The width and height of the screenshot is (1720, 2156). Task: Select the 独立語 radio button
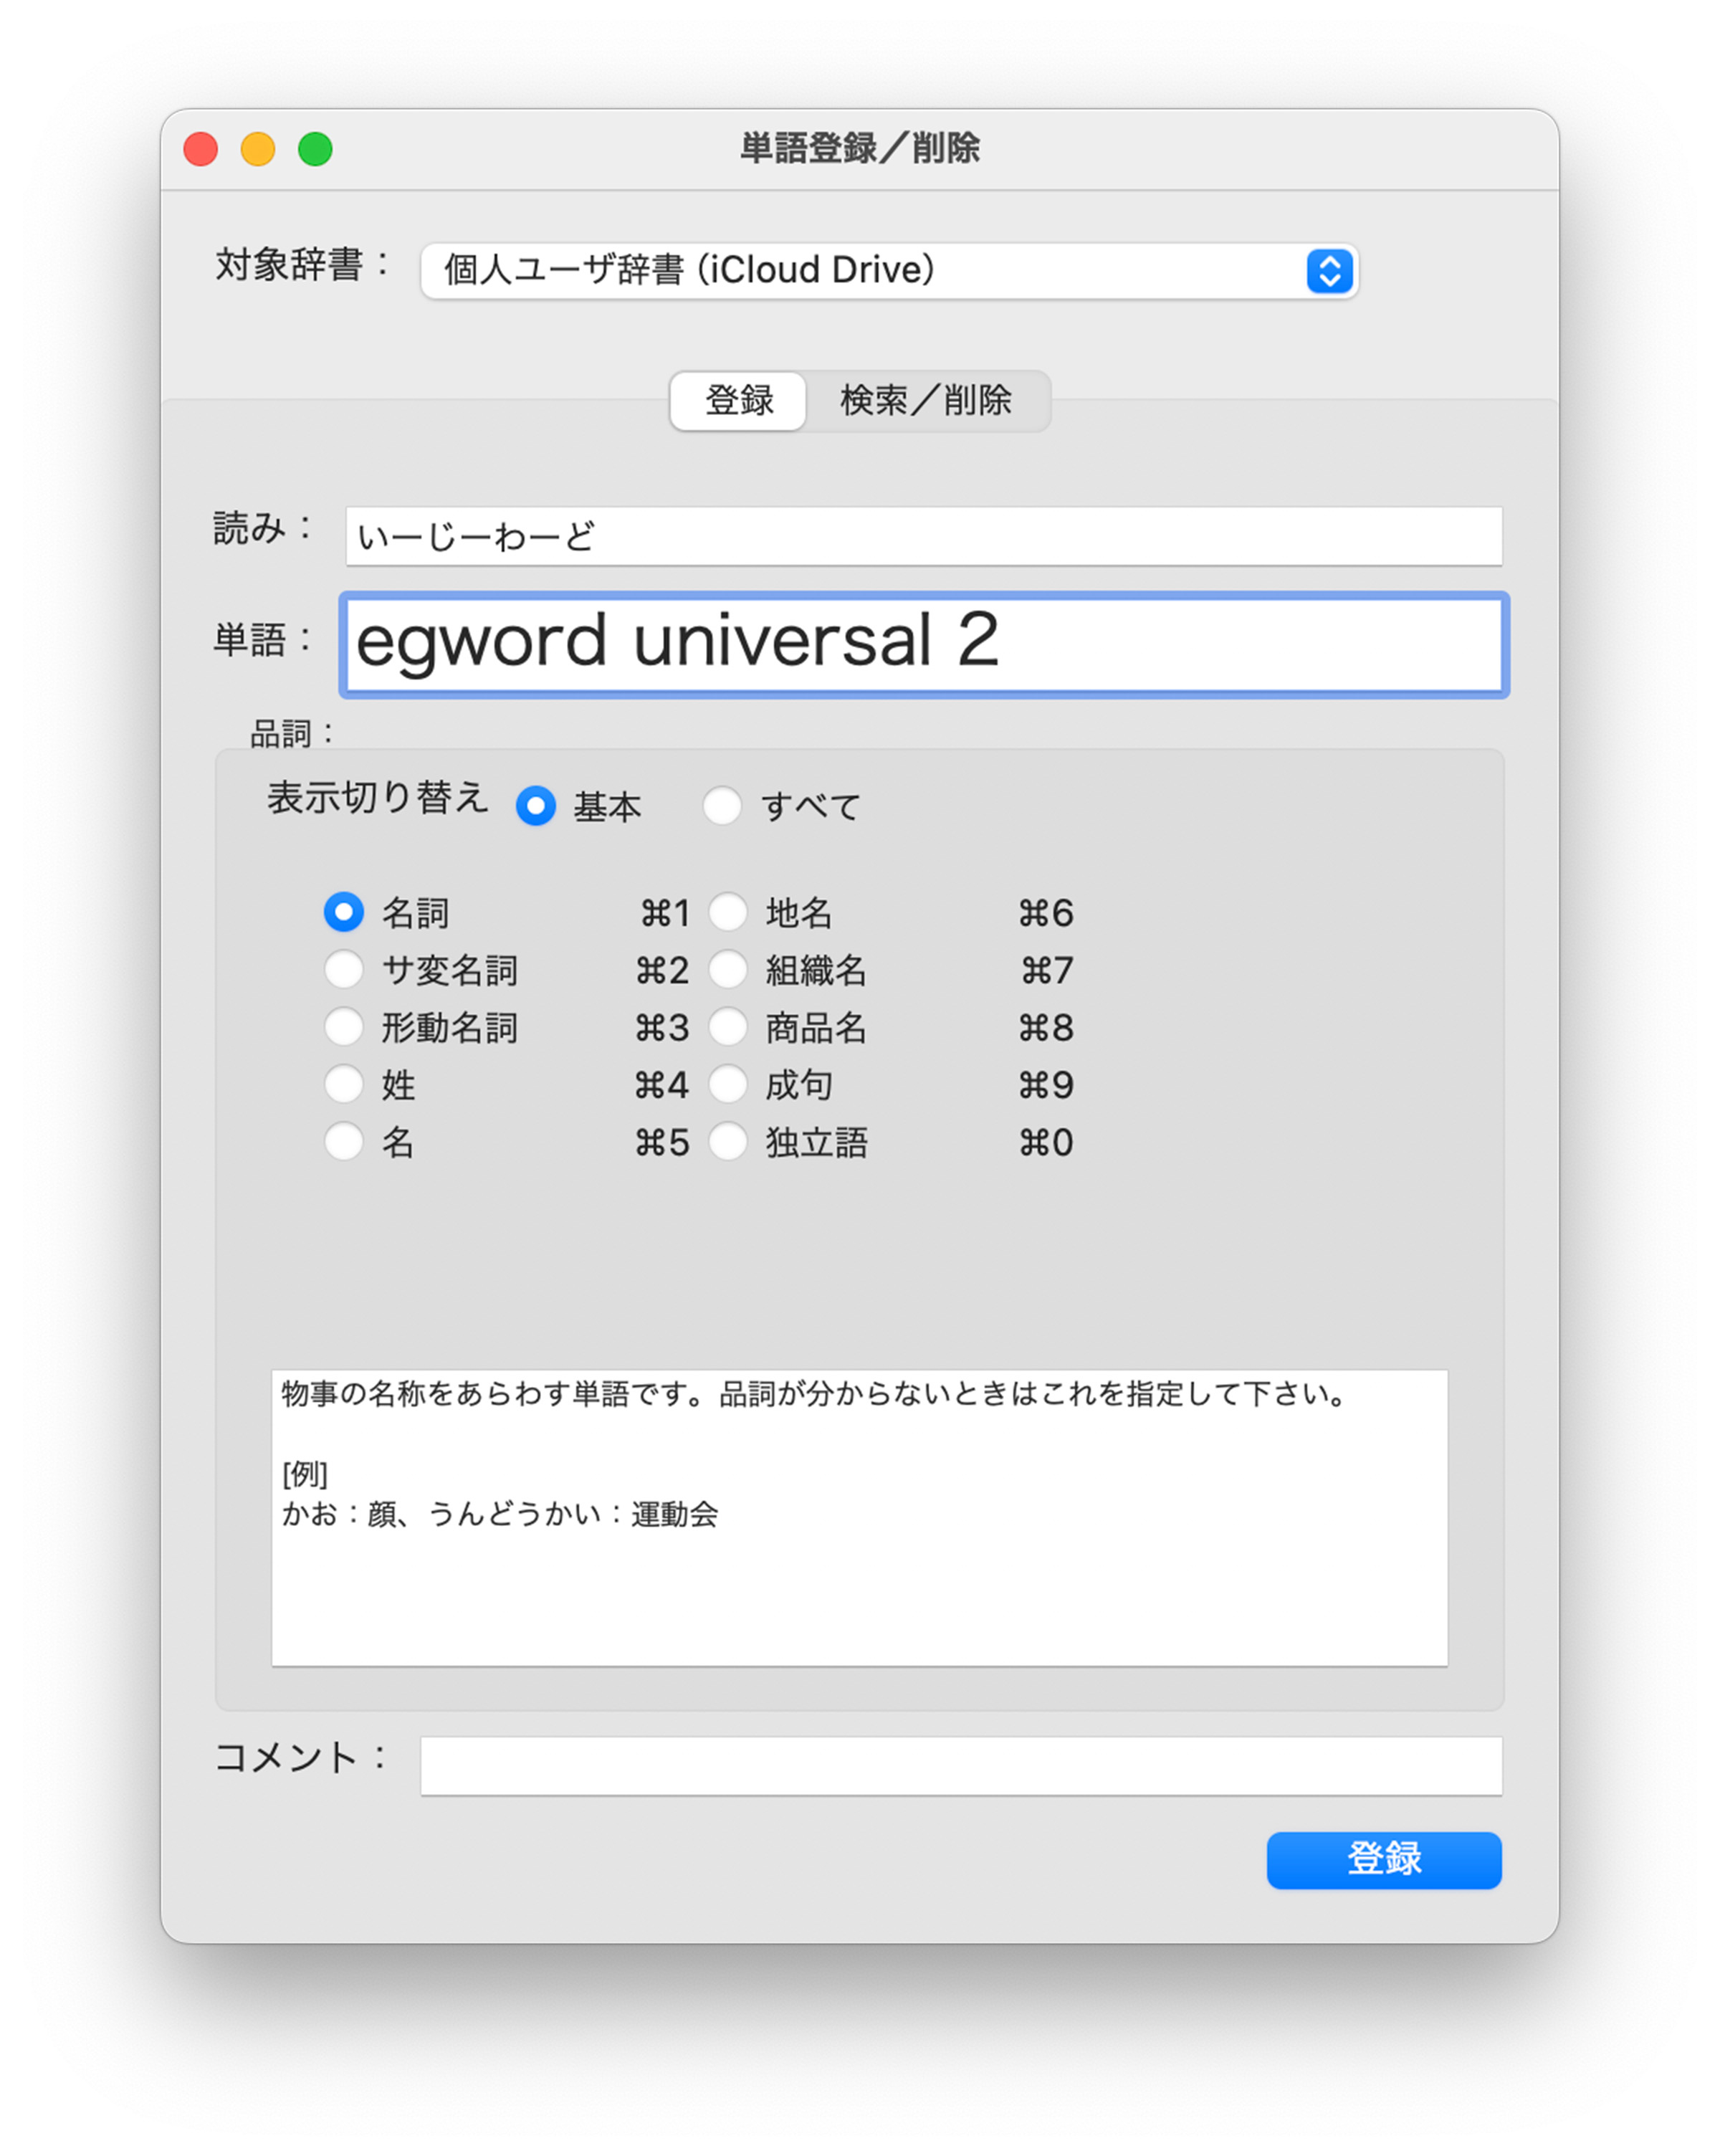(728, 1141)
